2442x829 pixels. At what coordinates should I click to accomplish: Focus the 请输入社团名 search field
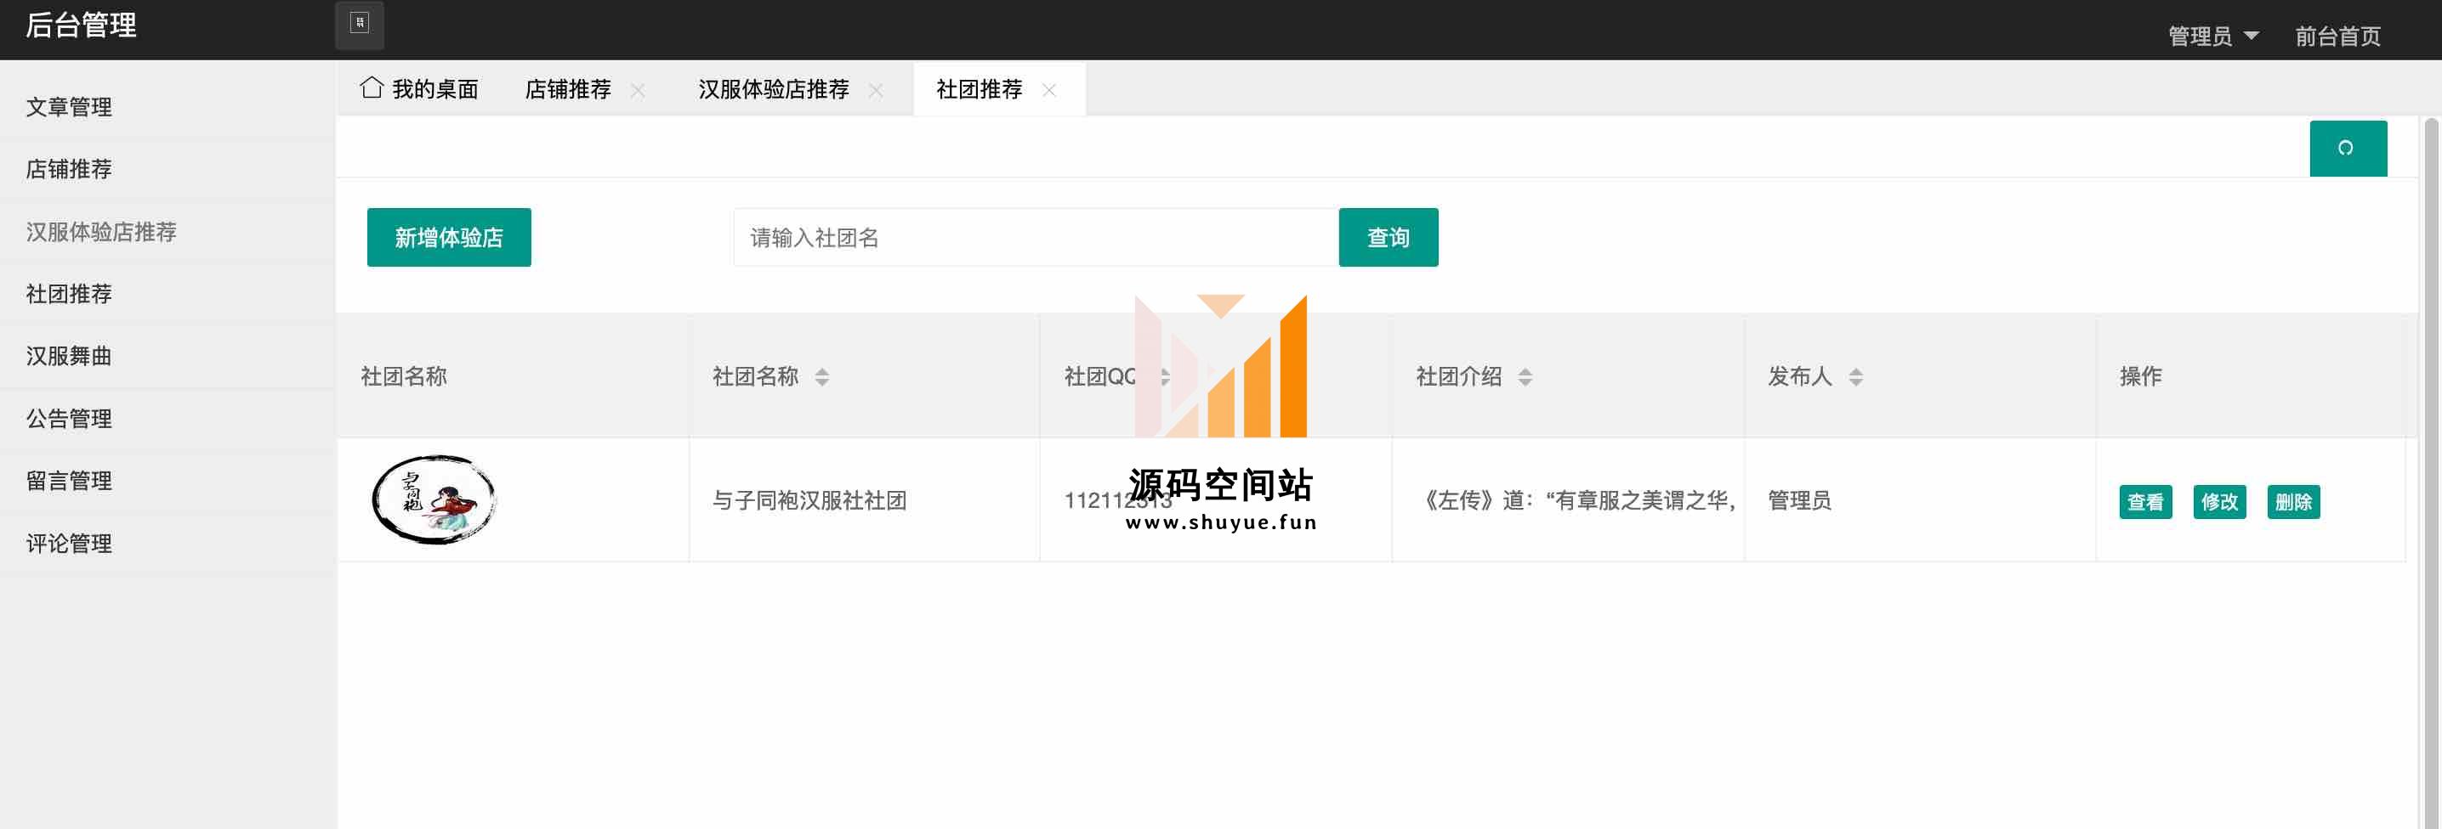pos(1034,238)
